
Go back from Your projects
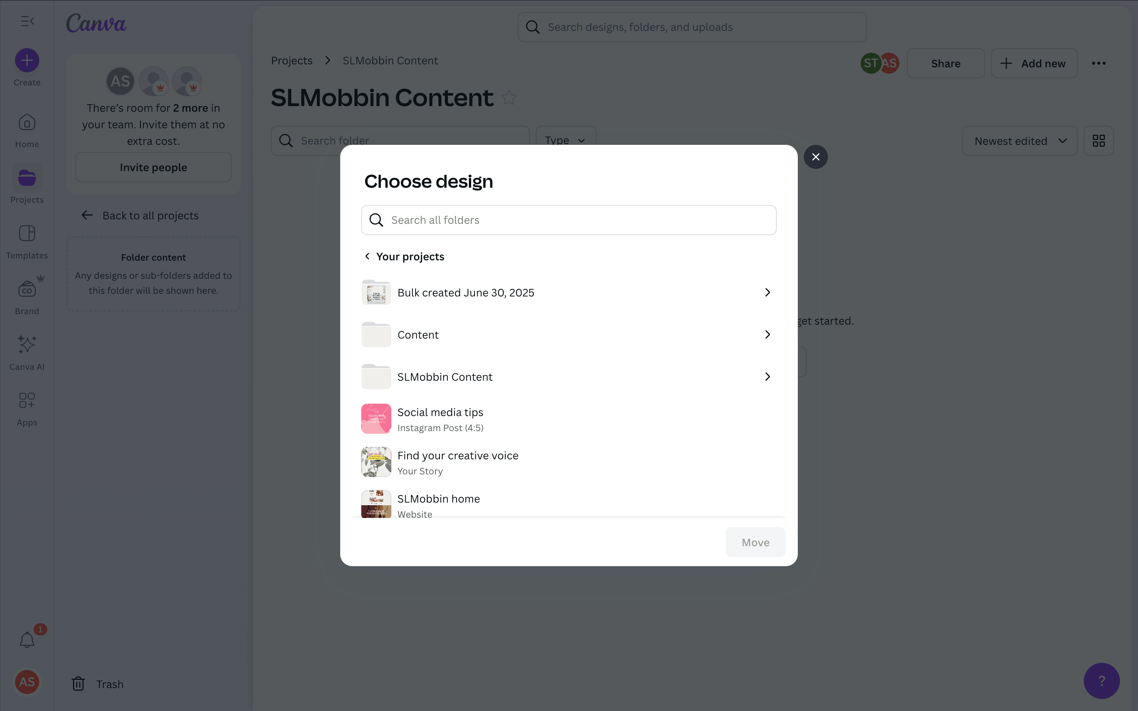[x=367, y=256]
